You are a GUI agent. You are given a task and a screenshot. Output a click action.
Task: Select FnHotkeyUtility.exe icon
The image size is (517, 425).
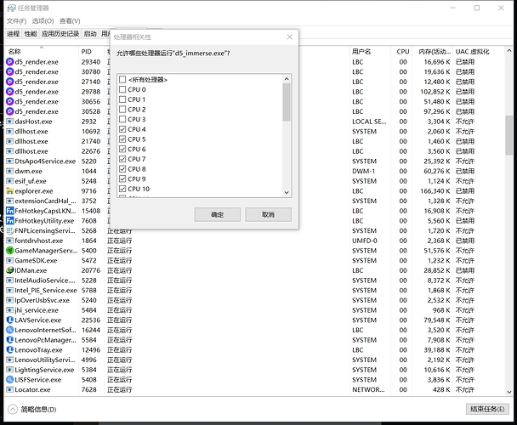[10, 221]
